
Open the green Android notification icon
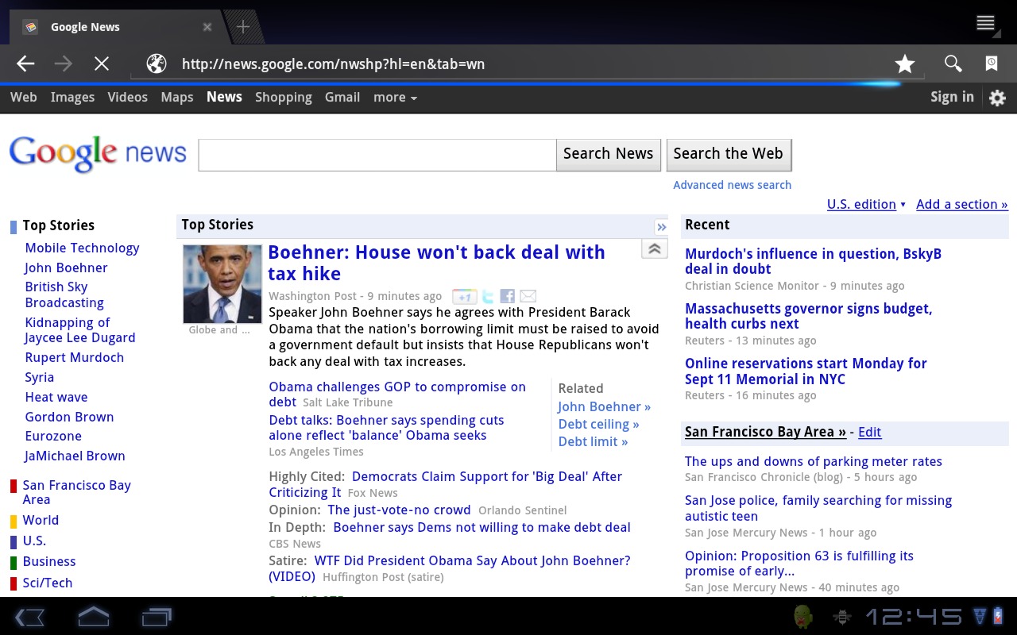point(803,617)
